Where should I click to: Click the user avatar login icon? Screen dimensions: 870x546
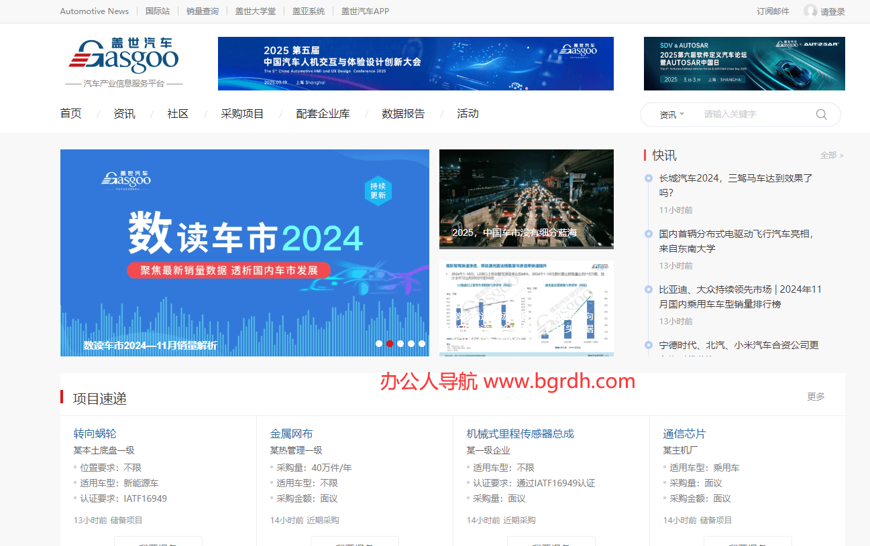pos(810,11)
